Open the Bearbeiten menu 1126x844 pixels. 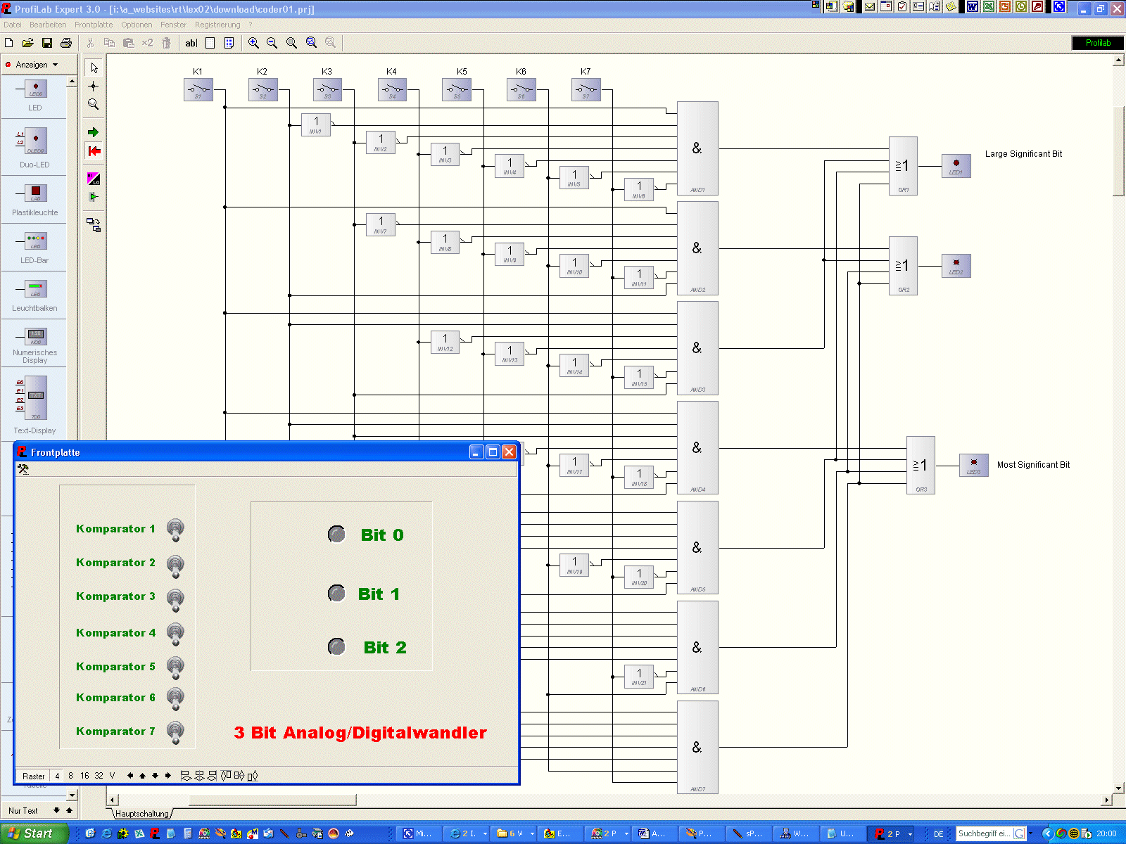tap(48, 25)
